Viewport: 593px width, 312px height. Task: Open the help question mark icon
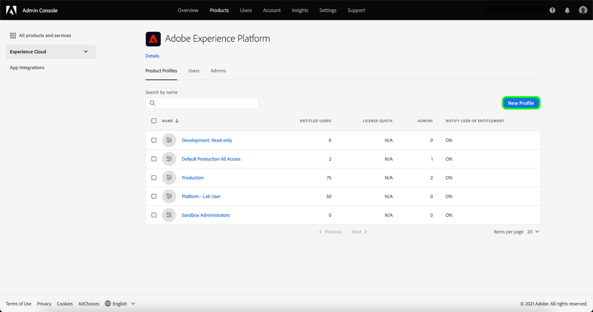click(552, 10)
